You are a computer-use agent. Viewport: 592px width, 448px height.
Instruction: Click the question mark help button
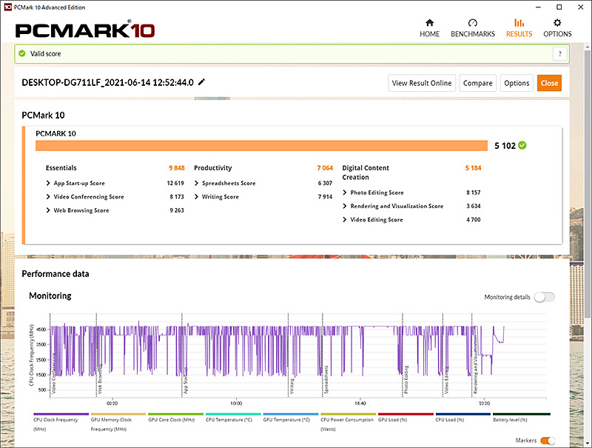coord(561,54)
